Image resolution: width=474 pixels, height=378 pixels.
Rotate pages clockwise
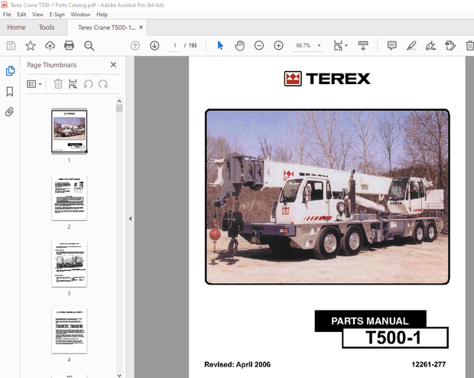coord(103,84)
